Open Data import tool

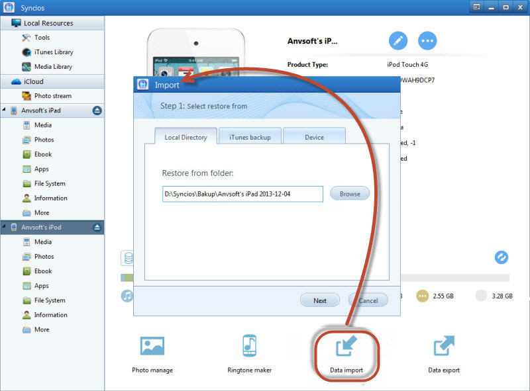click(346, 355)
